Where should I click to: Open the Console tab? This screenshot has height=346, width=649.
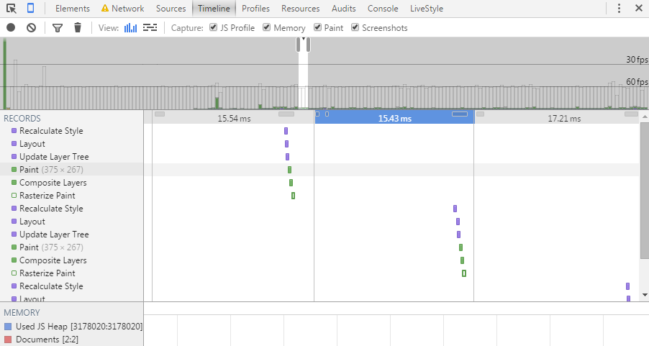pyautogui.click(x=383, y=9)
